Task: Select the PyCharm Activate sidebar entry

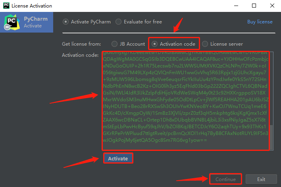Action: click(x=27, y=22)
